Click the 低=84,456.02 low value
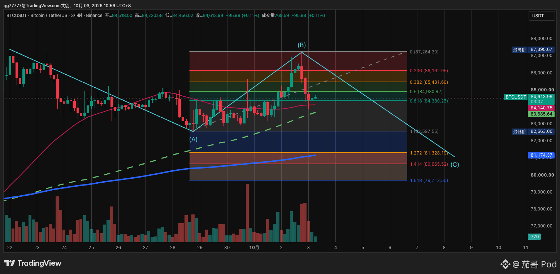 click(x=179, y=16)
